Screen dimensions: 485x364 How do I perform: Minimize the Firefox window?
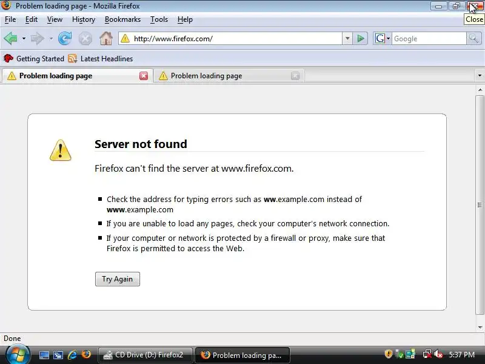(438, 6)
